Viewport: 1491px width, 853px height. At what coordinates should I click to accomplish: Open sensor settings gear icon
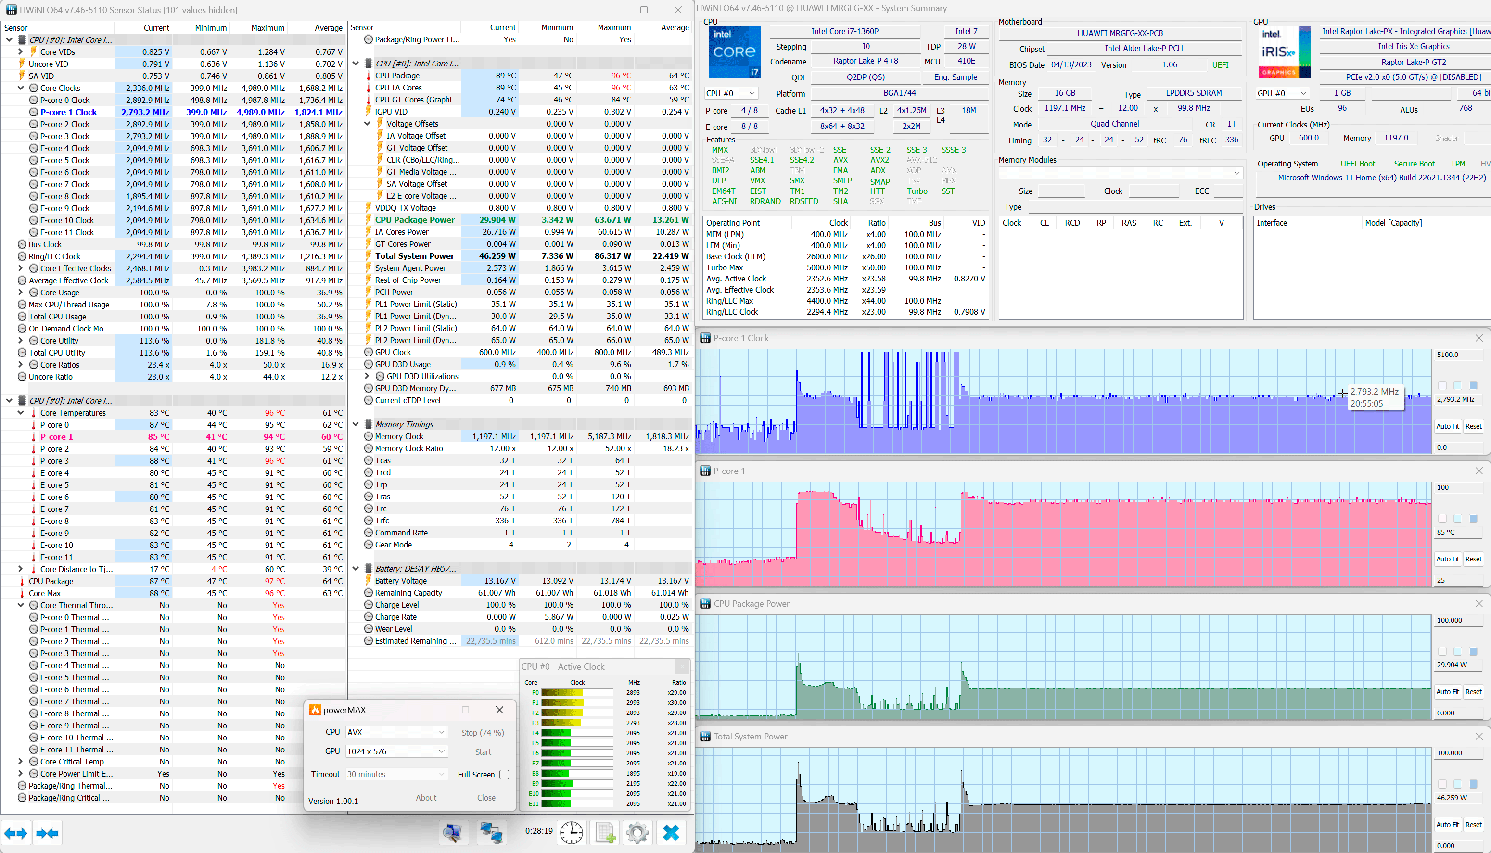(x=637, y=832)
